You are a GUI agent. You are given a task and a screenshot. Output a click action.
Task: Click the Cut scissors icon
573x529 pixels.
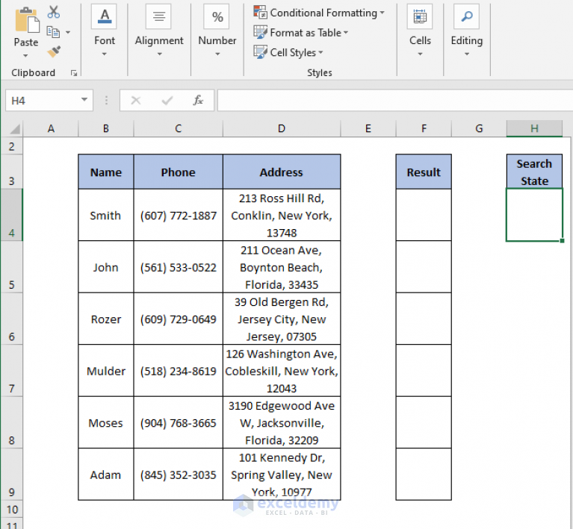click(x=54, y=12)
